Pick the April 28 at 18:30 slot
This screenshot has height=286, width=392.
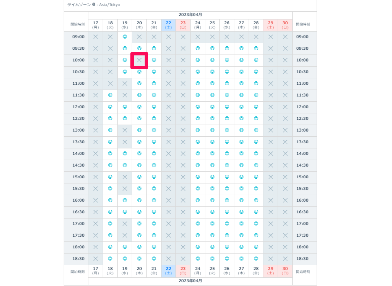pos(256,259)
